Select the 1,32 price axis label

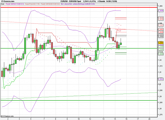(x=160, y=60)
